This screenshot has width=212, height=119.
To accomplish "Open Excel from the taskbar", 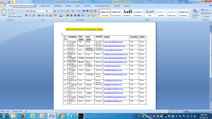I will (x=32, y=116).
